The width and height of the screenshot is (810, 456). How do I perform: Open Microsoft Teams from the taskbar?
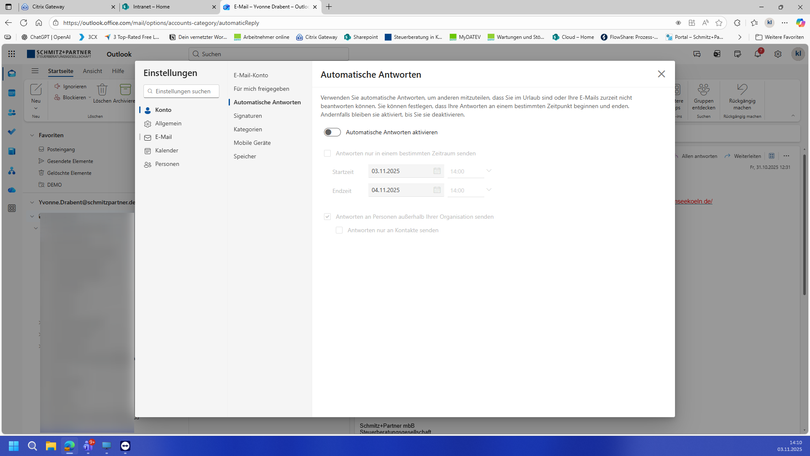(x=88, y=446)
